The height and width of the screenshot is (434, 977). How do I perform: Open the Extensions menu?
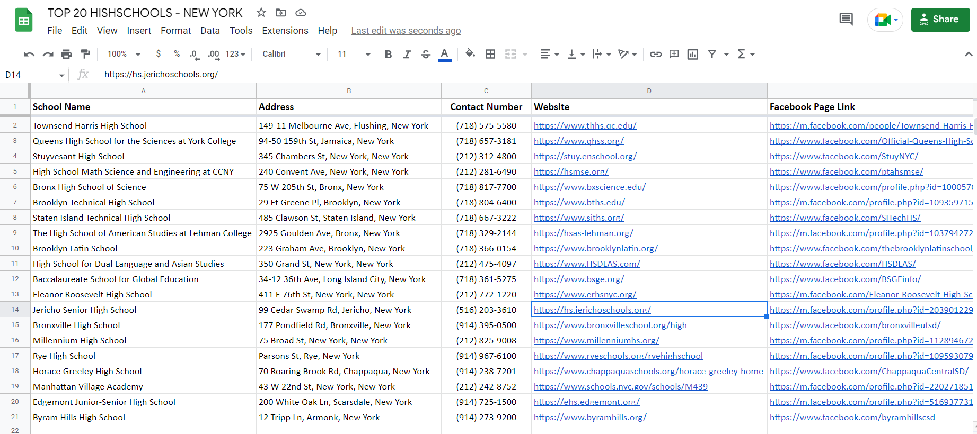click(285, 31)
